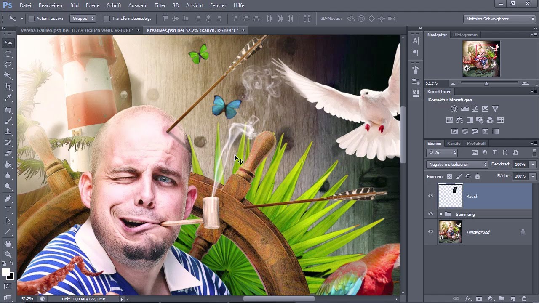Open the Datei menu

[25, 5]
